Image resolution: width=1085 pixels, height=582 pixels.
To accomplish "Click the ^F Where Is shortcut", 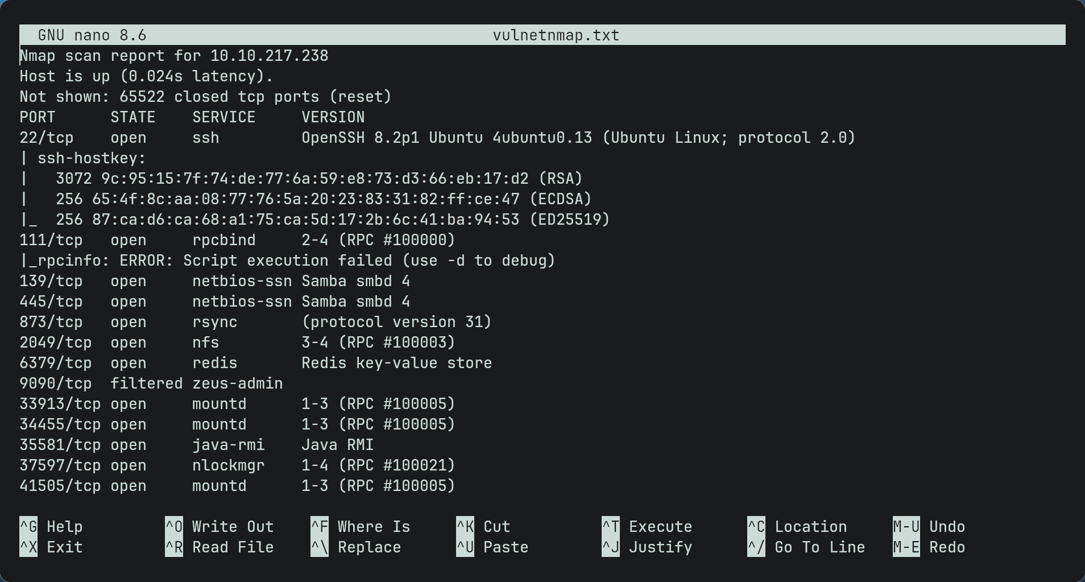I will pos(361,527).
